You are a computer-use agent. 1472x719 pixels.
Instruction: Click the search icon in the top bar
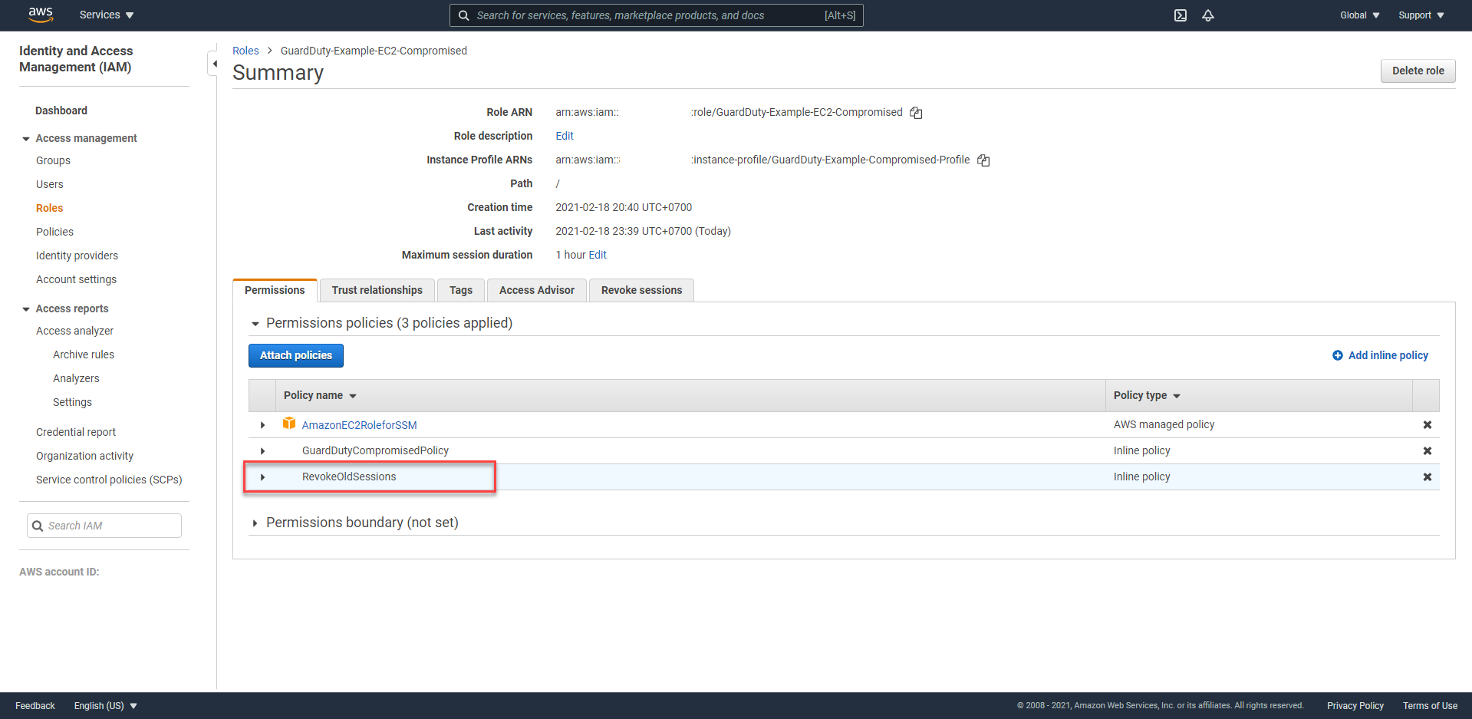(464, 15)
